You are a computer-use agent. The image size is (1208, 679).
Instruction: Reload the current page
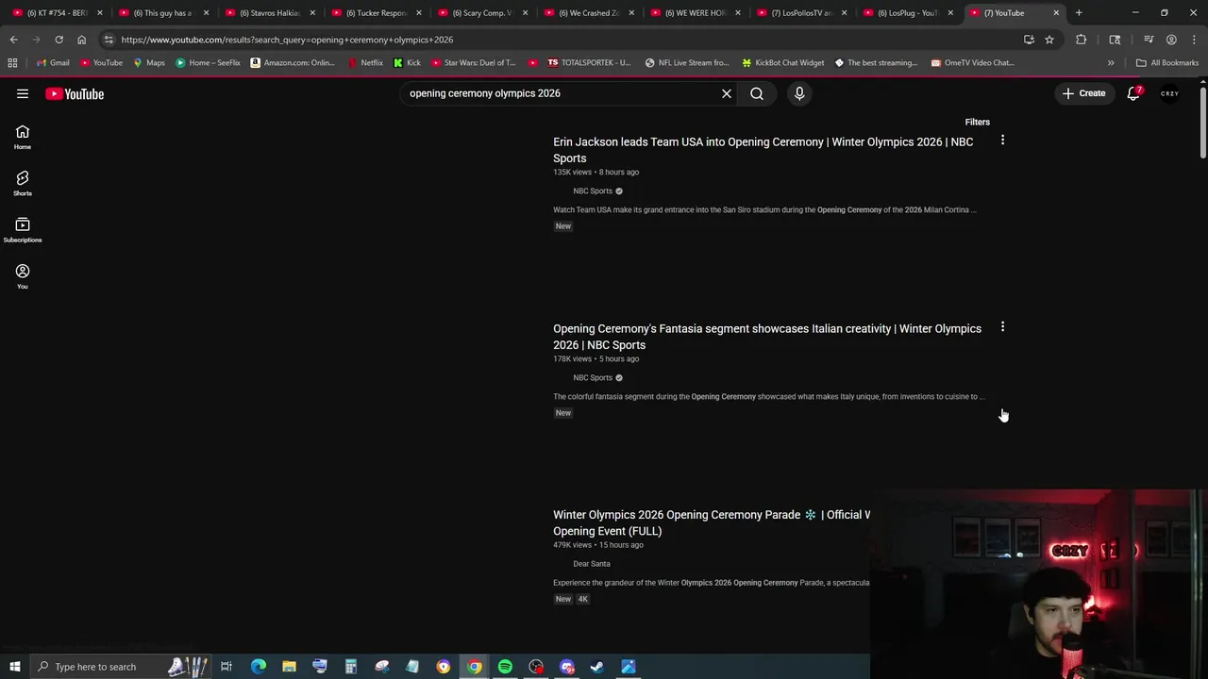click(59, 40)
